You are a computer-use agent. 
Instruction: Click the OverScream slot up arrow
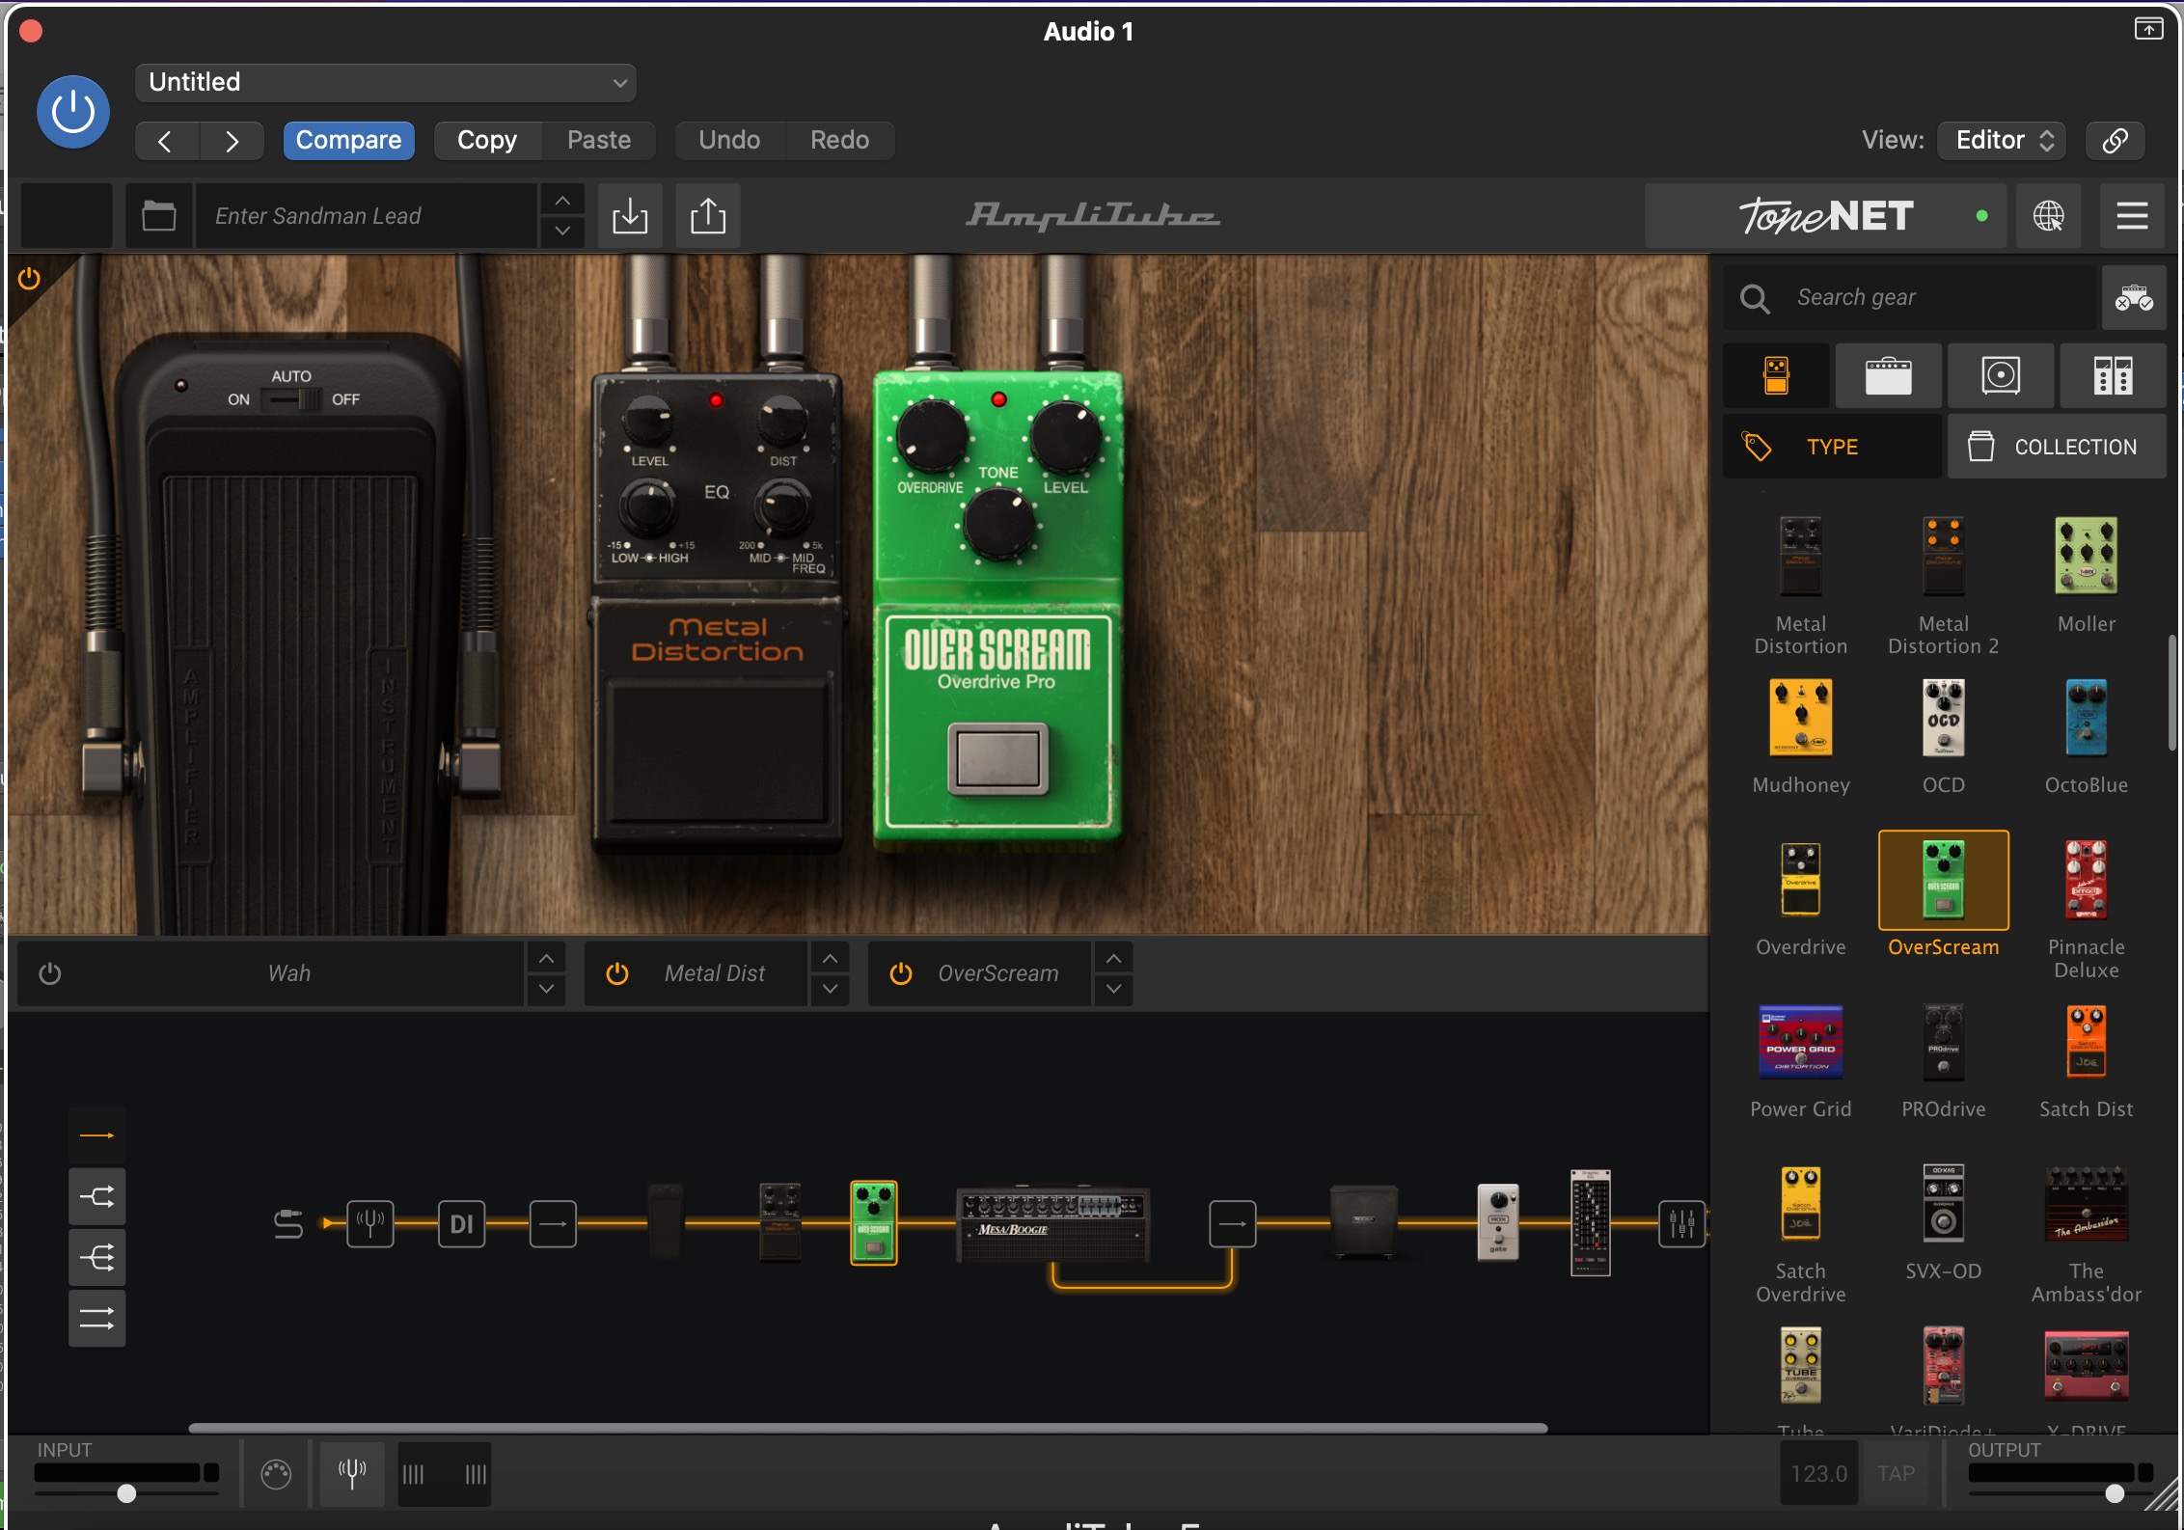click(x=1113, y=958)
